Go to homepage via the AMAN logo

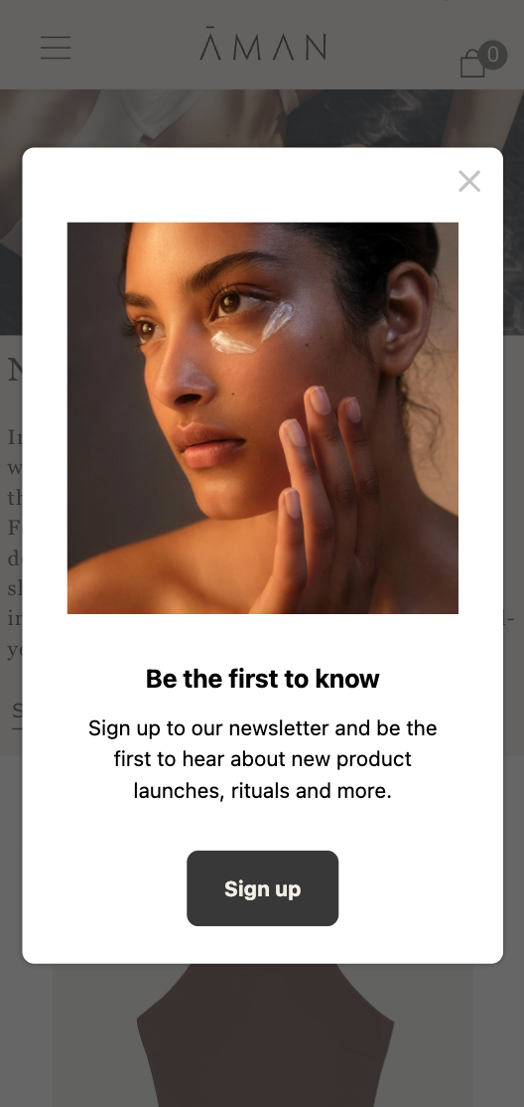[x=262, y=44]
